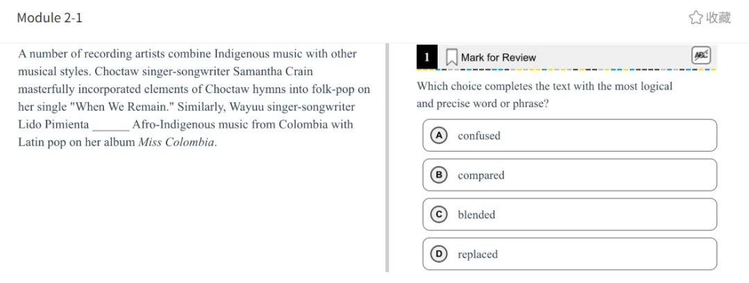Select the circled letter D
The width and height of the screenshot is (749, 283).
tap(438, 254)
